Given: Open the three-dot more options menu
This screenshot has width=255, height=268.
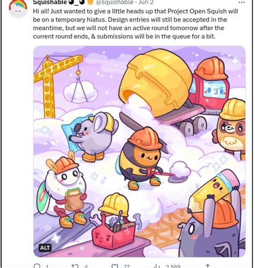Looking at the screenshot, I should tap(242, 2).
